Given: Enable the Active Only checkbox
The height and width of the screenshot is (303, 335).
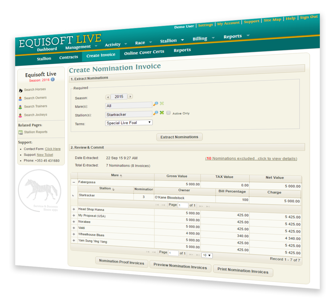Looking at the screenshot, I should click(x=168, y=113).
